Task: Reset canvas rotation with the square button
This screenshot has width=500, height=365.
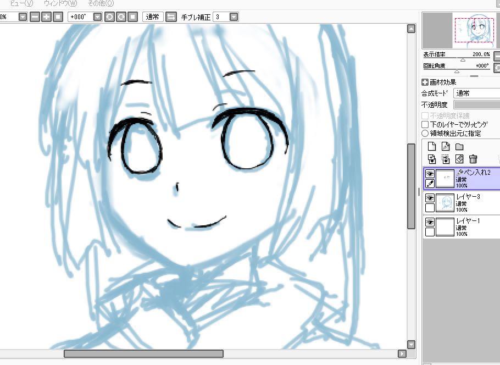Action: [132, 17]
